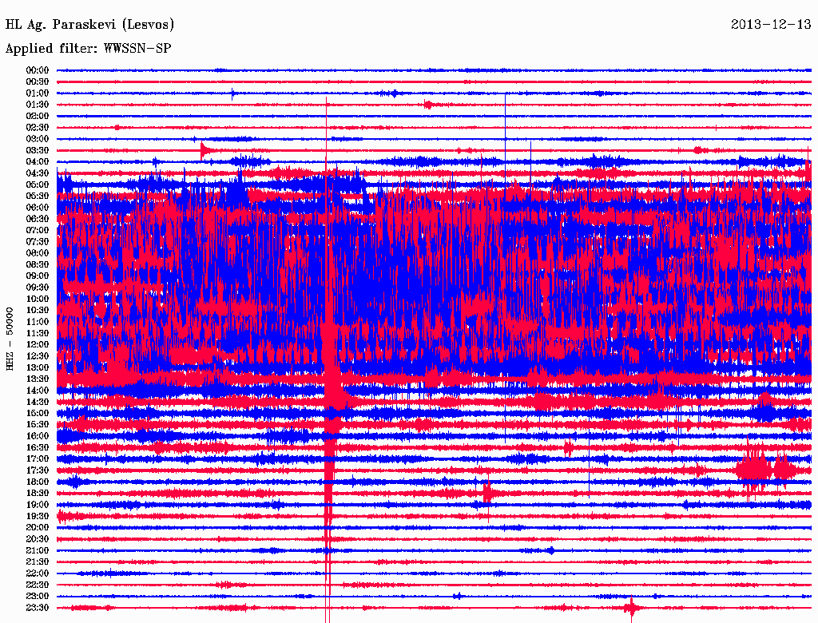Select the 21:00 time label
Image resolution: width=818 pixels, height=623 pixels.
tap(38, 551)
